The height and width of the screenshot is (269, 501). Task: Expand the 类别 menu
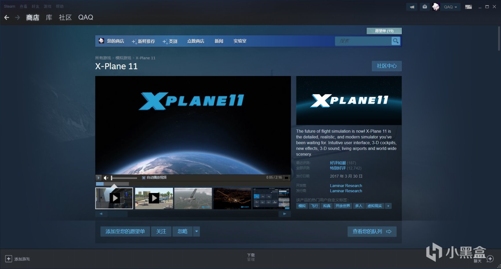coord(170,41)
